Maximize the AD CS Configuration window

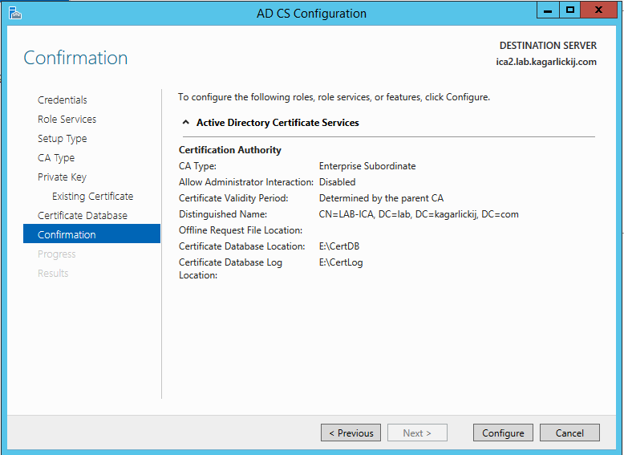[570, 10]
